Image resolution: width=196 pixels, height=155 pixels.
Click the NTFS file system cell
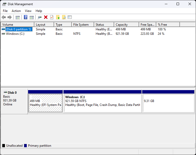(x=77, y=34)
